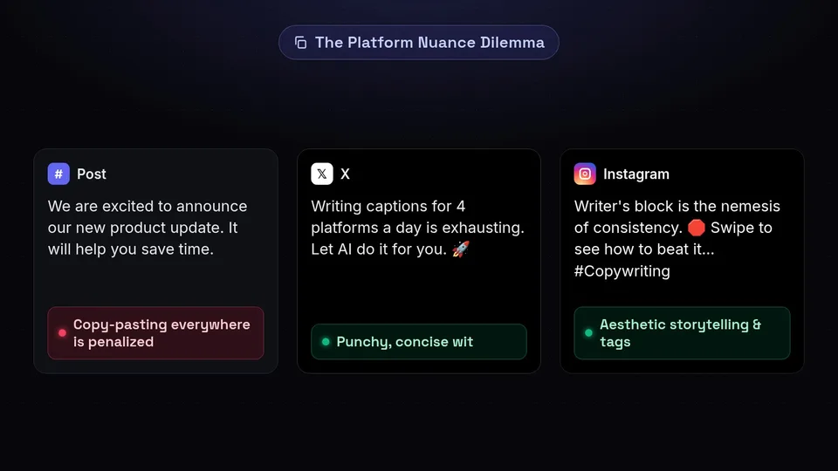
Task: Click the Aesthetic storytelling & tags badge
Action: (x=682, y=333)
